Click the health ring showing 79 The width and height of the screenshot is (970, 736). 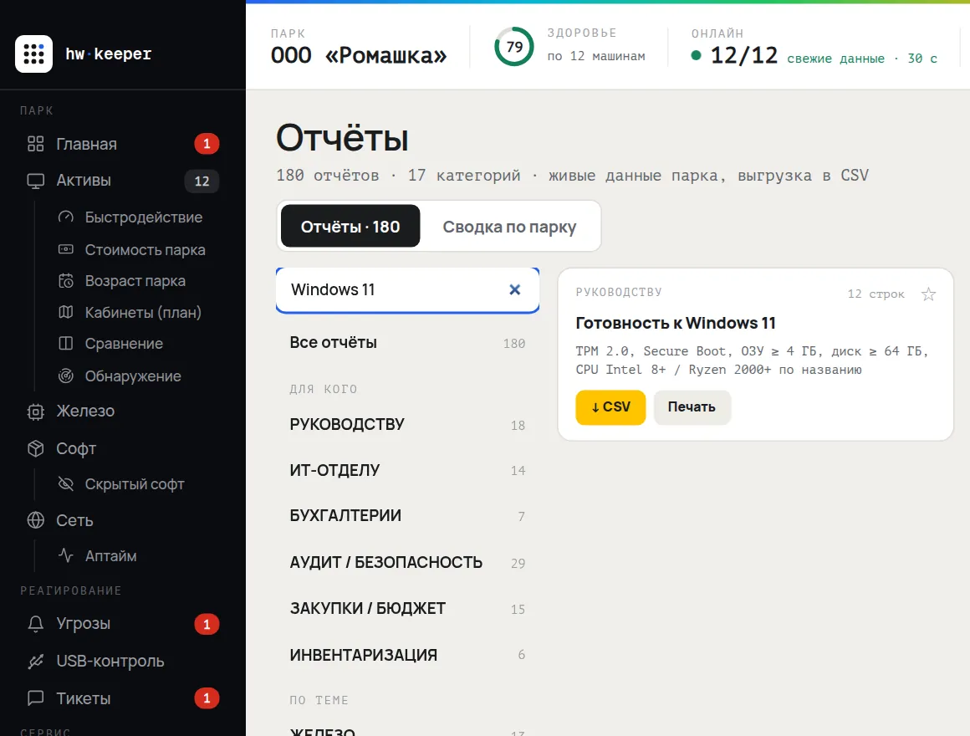(514, 47)
